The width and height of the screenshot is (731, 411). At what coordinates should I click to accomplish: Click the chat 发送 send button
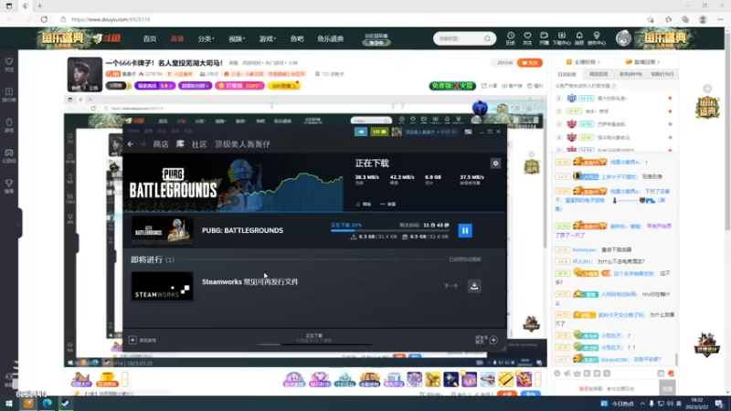pyautogui.click(x=667, y=388)
